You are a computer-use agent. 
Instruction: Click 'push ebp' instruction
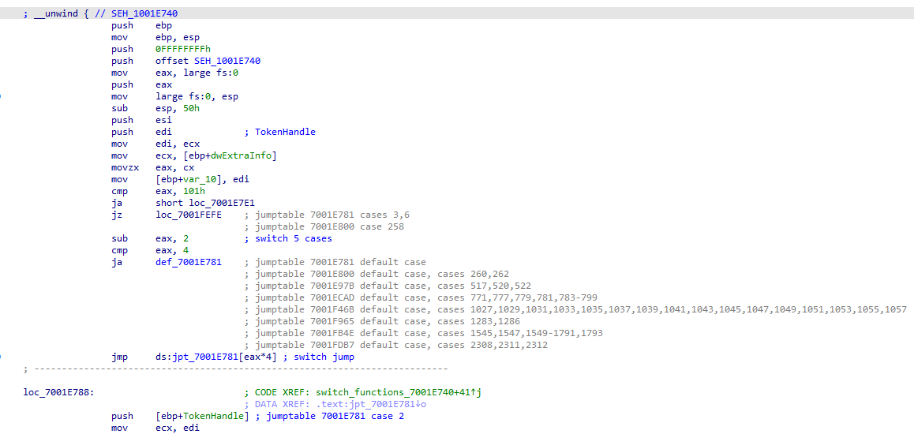pyautogui.click(x=141, y=25)
